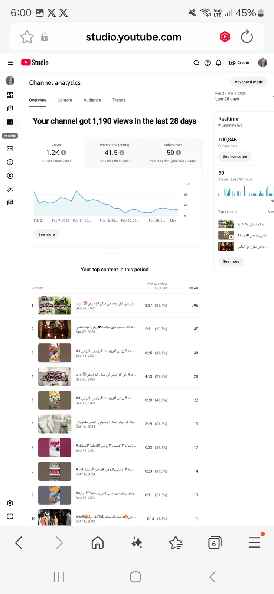Open thumbnail of video ranked 4
Image resolution: width=274 pixels, height=594 pixels.
click(x=55, y=376)
